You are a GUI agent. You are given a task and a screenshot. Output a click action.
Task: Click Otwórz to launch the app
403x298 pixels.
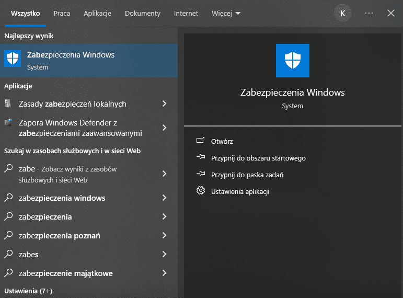(x=222, y=141)
